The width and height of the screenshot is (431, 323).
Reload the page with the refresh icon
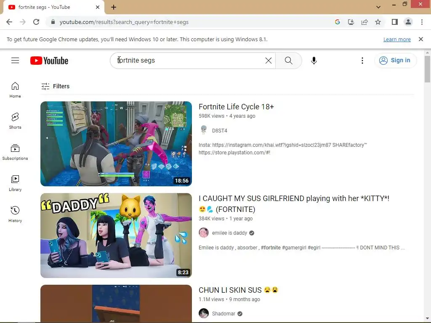coord(36,22)
